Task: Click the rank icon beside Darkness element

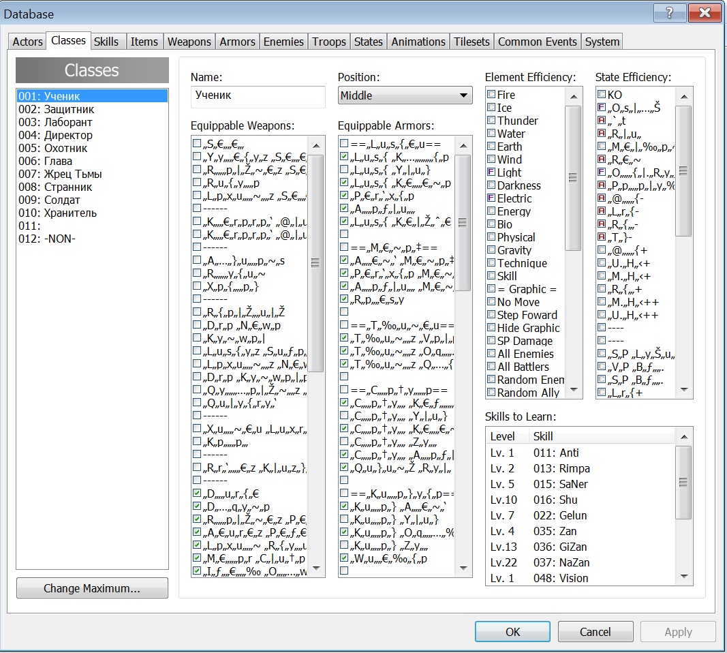Action: (x=491, y=186)
